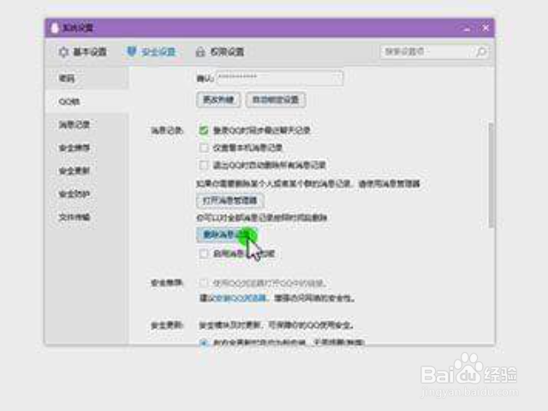
Task: Click the padlock icon of 权限设置
Action: [200, 52]
